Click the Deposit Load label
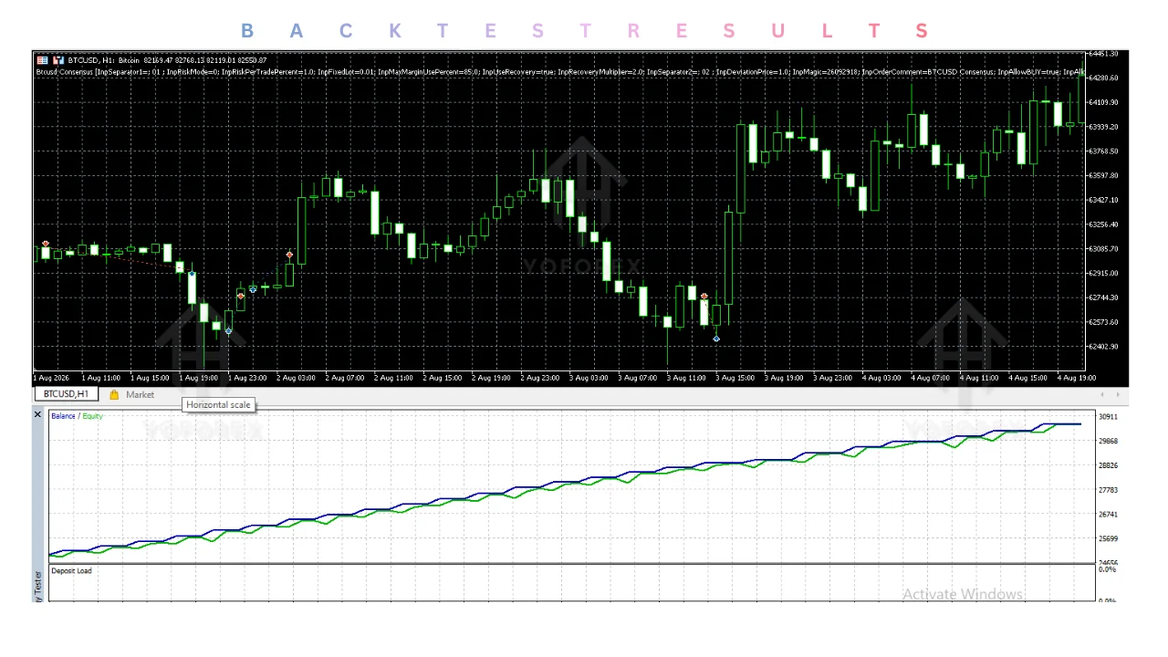Screen dimensions: 1168x657 (71, 571)
